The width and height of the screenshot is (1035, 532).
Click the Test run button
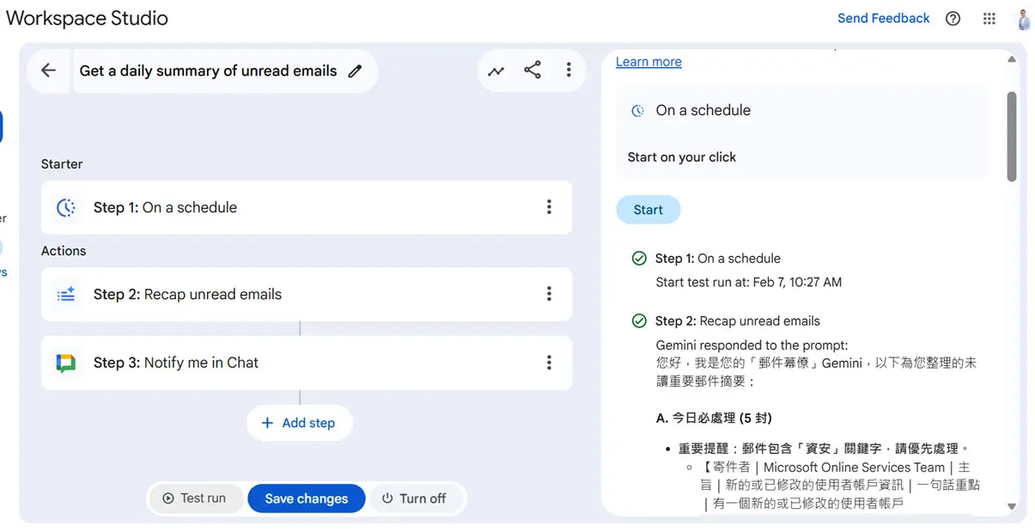(196, 498)
